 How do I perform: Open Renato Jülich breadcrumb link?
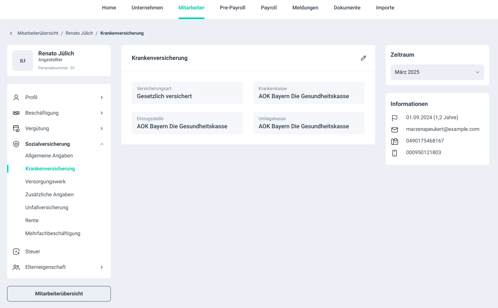tap(79, 33)
